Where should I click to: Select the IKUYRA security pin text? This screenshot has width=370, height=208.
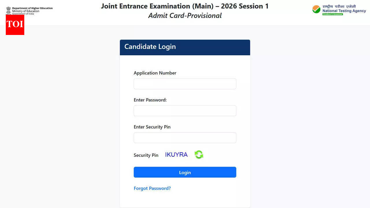tap(176, 155)
